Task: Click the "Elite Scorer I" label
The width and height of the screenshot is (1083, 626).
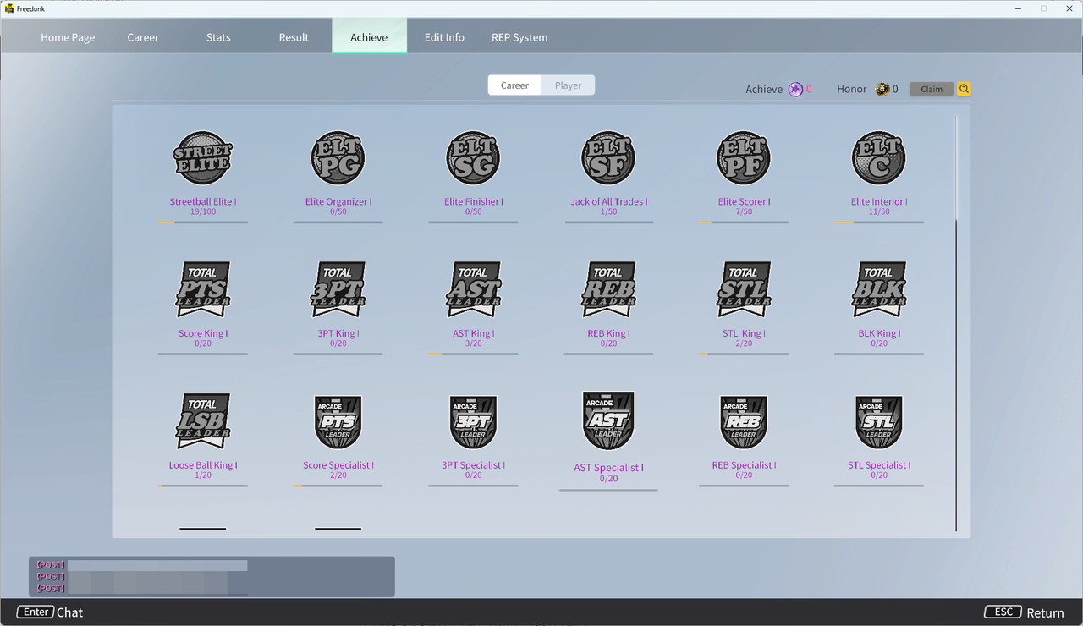Action: click(x=744, y=202)
